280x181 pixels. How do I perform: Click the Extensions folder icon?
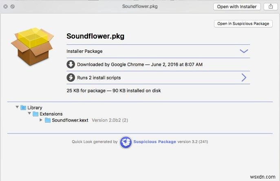tap(35, 114)
